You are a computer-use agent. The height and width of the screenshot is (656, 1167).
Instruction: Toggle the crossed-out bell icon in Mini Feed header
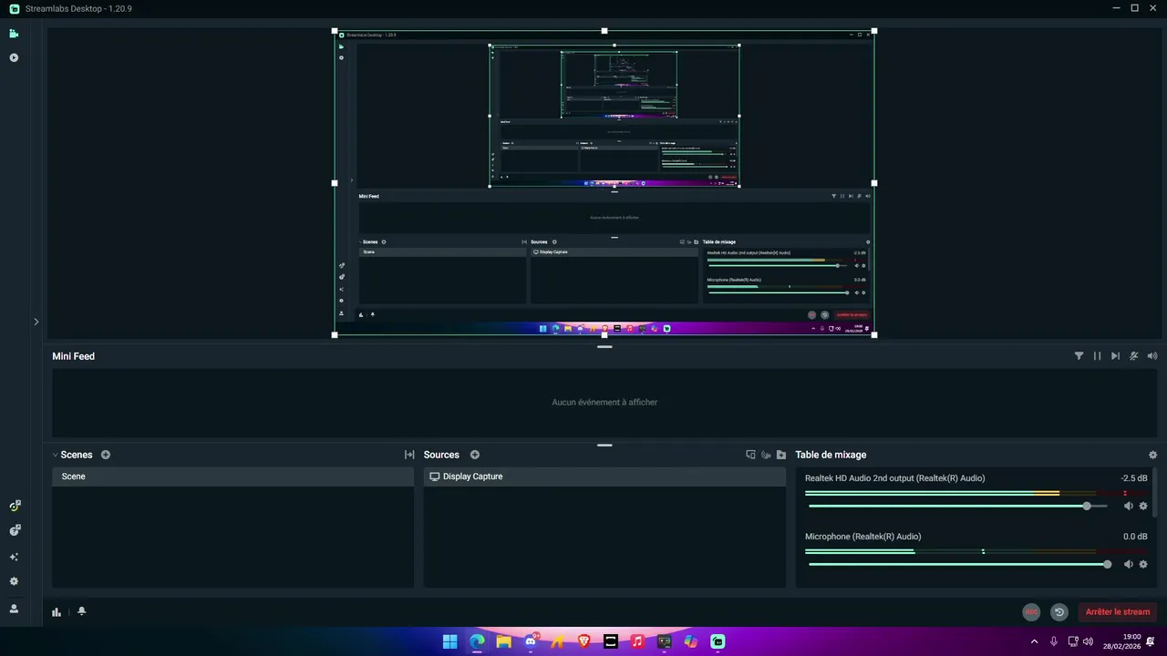tap(1134, 356)
